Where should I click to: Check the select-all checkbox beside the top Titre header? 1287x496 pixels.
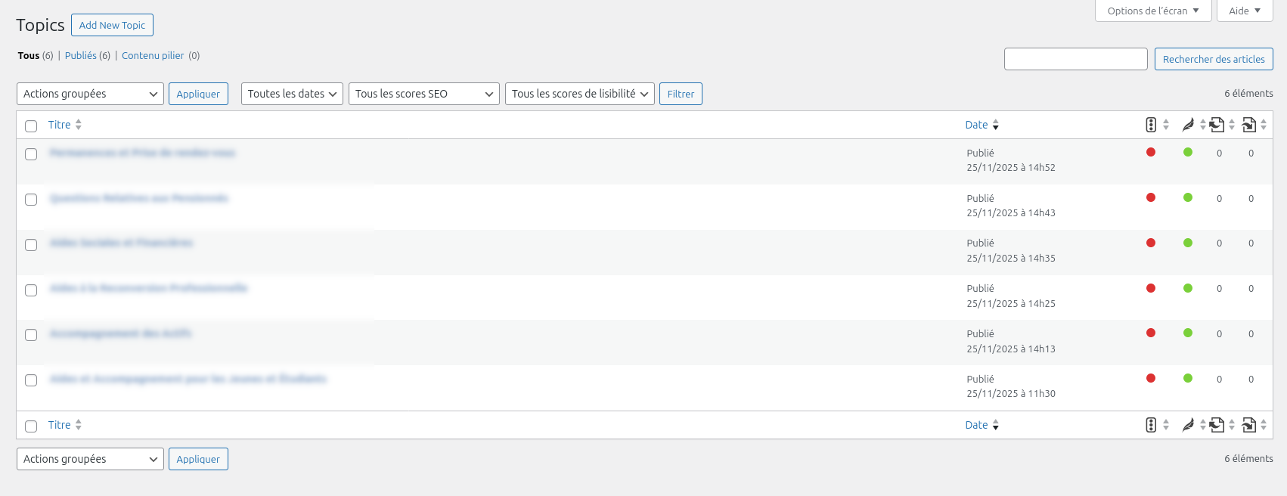31,126
